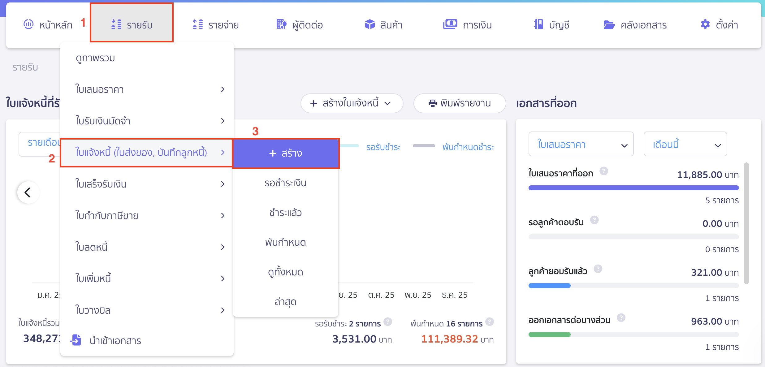Click the ออกเอกสารต่อบางส่วน green progress bar
Screen dimensions: 765x367
pyautogui.click(x=549, y=335)
